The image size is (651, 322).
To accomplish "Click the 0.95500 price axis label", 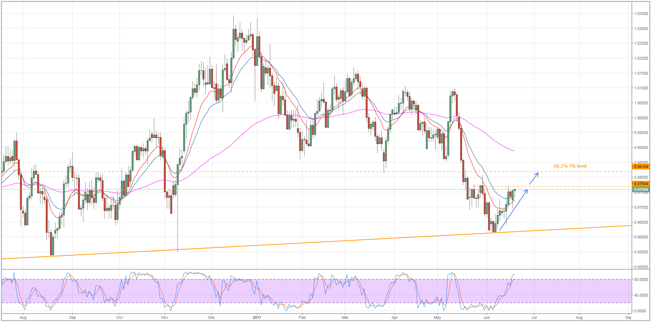I will coord(641,252).
